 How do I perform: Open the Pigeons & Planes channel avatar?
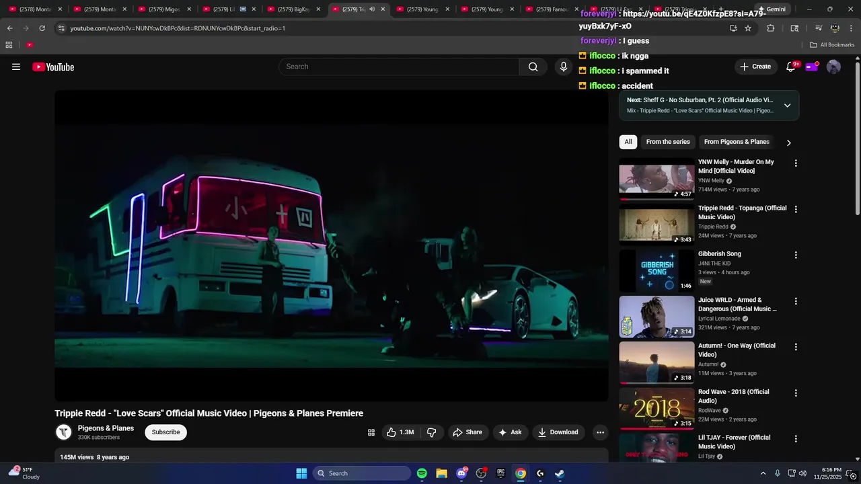(x=64, y=432)
